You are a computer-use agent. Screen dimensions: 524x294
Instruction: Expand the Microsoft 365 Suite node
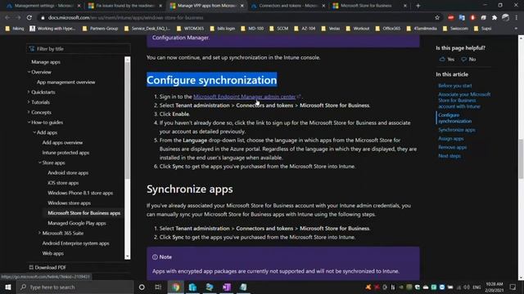coord(40,233)
